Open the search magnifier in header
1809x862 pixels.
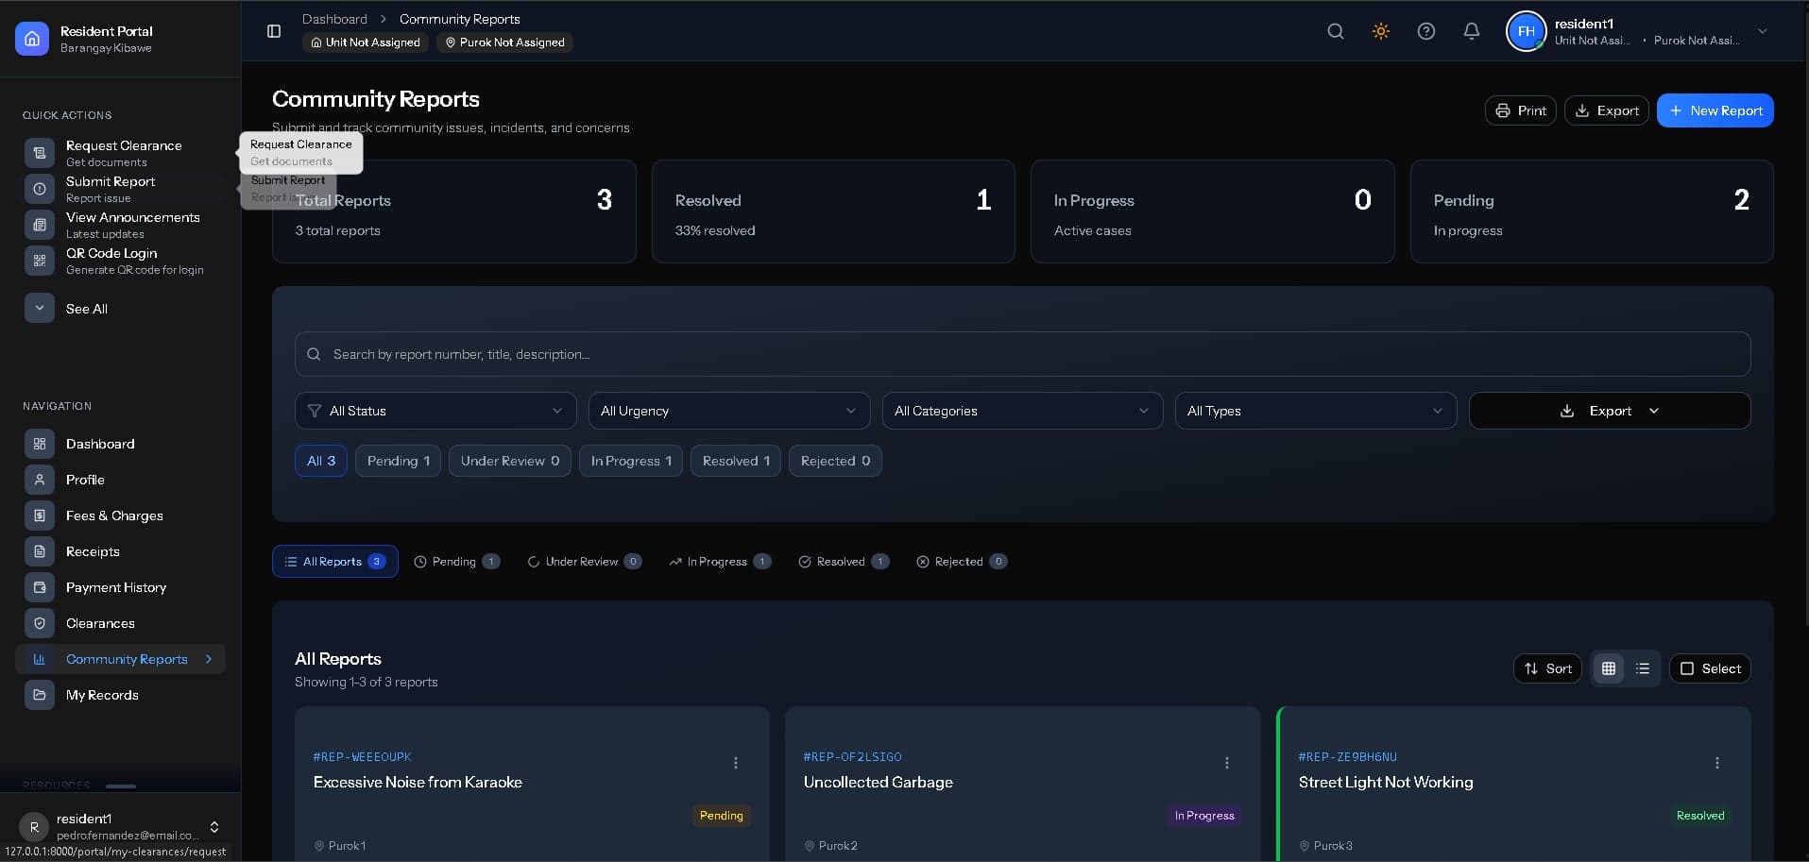[1336, 31]
